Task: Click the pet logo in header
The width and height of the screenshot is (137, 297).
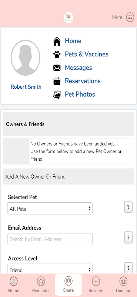Action: [68, 18]
